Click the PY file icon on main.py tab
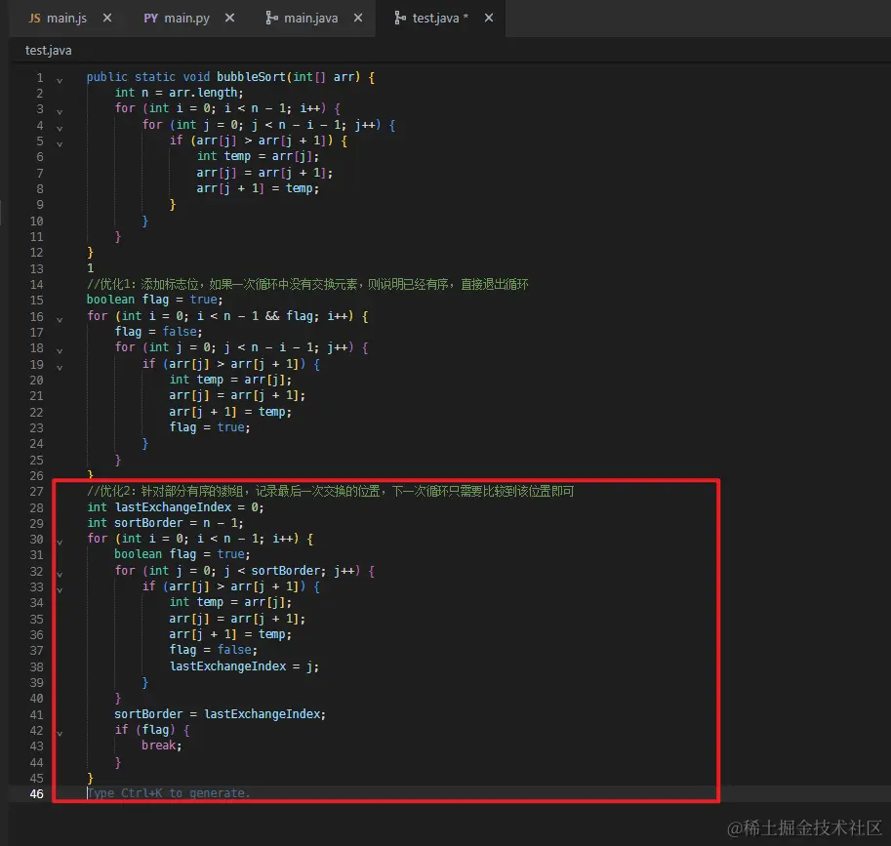The height and width of the screenshot is (846, 891). (x=150, y=19)
